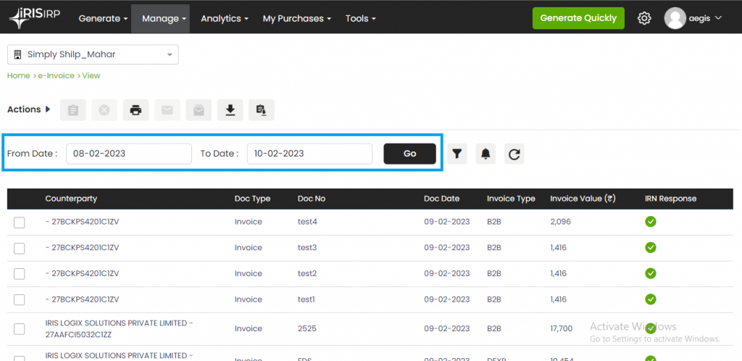Click the IRIS IRP logo

pos(35,18)
